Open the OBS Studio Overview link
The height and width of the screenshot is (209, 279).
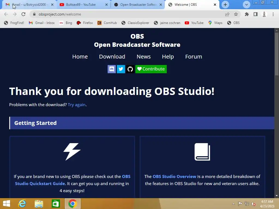(x=174, y=176)
